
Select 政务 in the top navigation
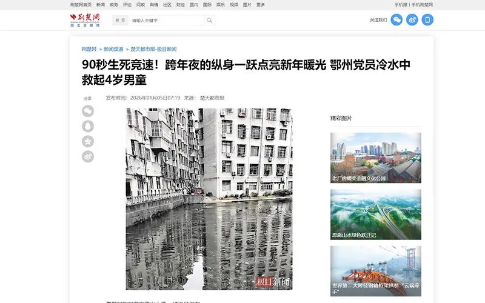[114, 4]
